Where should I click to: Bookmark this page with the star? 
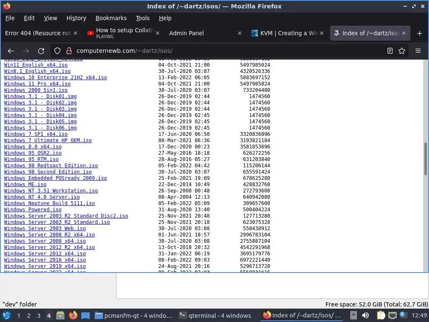[x=402, y=51]
